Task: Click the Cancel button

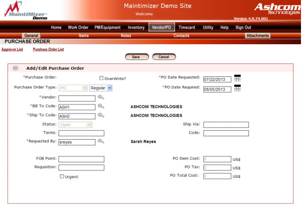Action: pyautogui.click(x=164, y=57)
